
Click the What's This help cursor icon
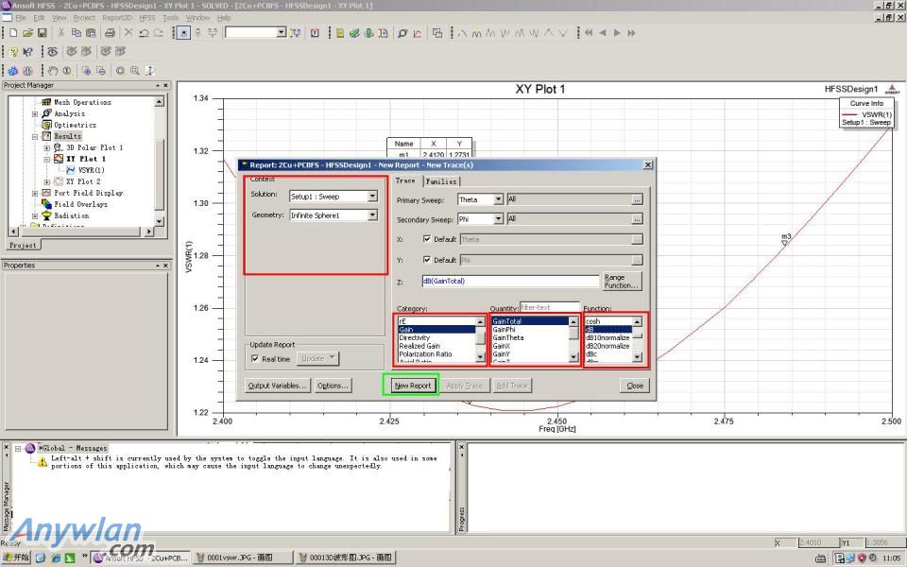pos(27,52)
